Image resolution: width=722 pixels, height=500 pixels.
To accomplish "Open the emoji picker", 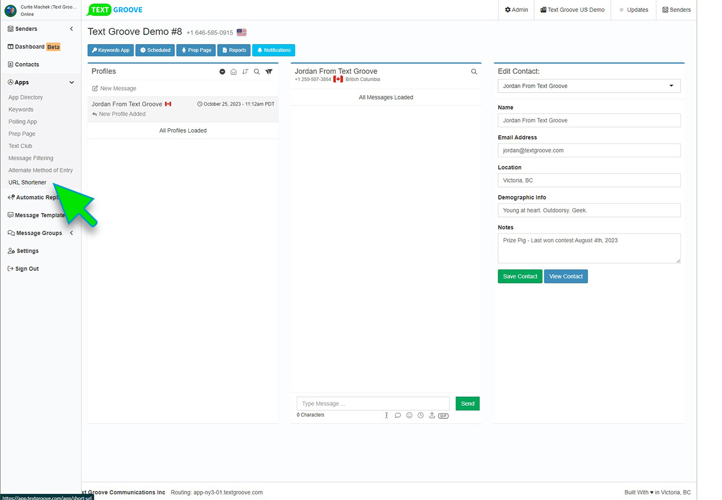I will (409, 415).
